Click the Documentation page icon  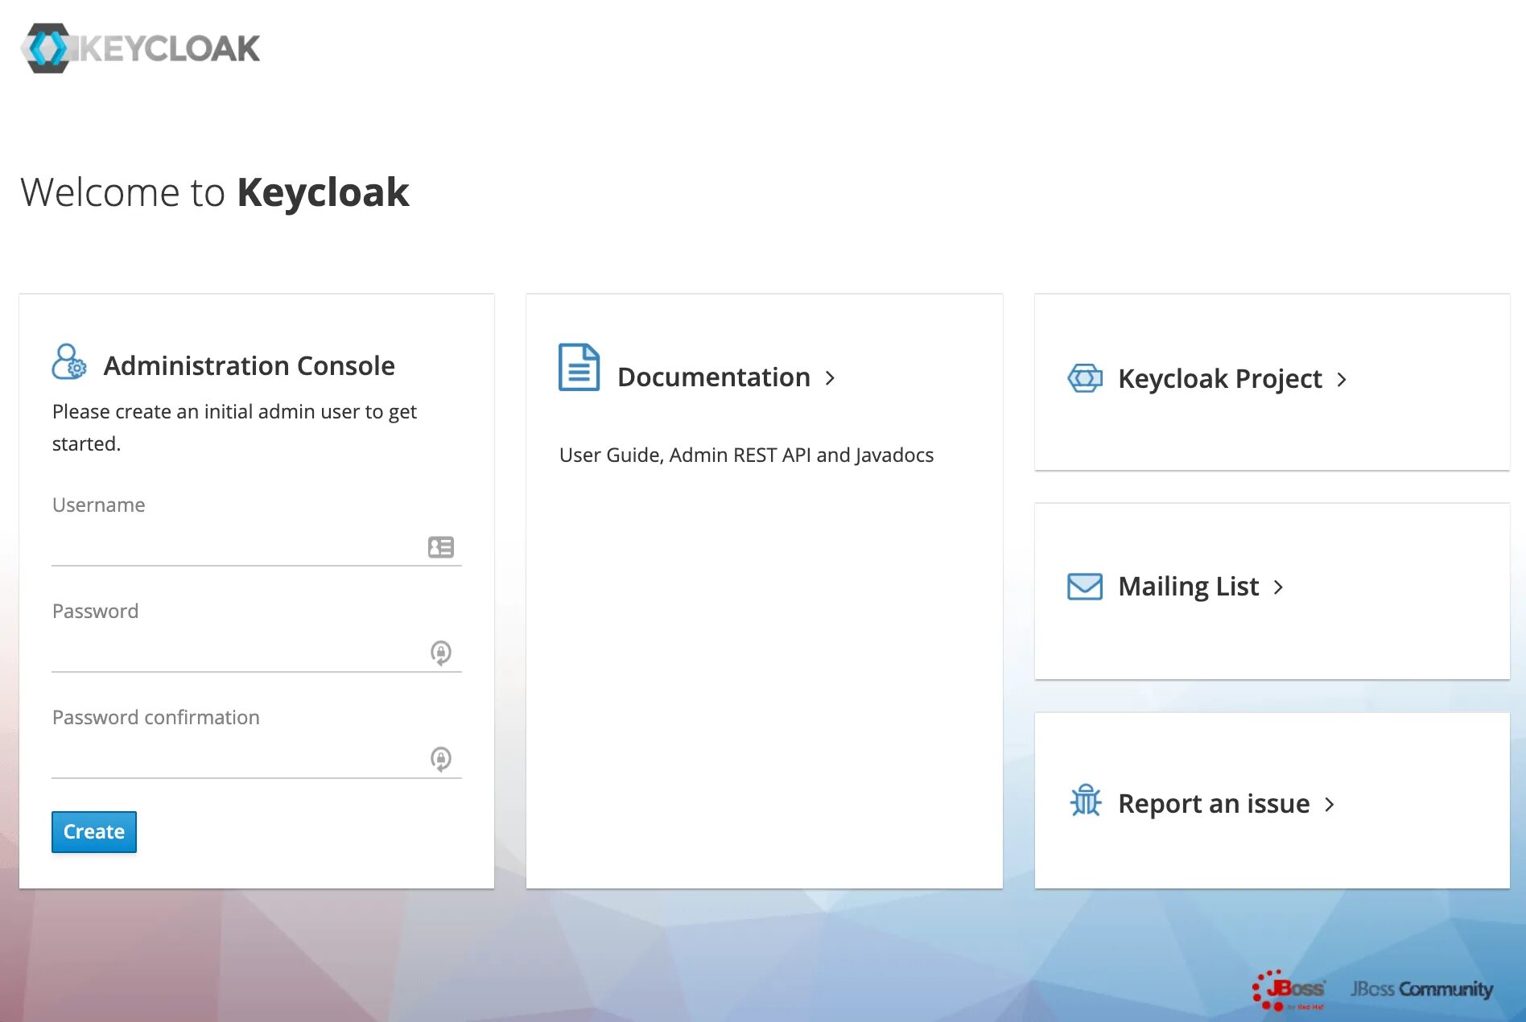[x=579, y=368]
